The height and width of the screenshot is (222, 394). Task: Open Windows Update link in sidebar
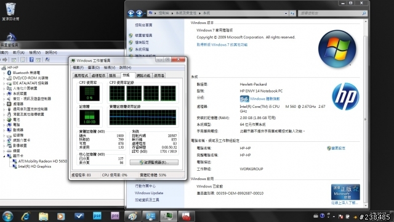pos(149,193)
